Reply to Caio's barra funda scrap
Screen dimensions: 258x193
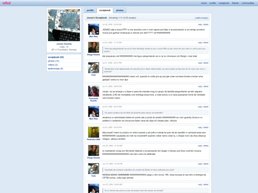pyautogui.click(x=200, y=63)
